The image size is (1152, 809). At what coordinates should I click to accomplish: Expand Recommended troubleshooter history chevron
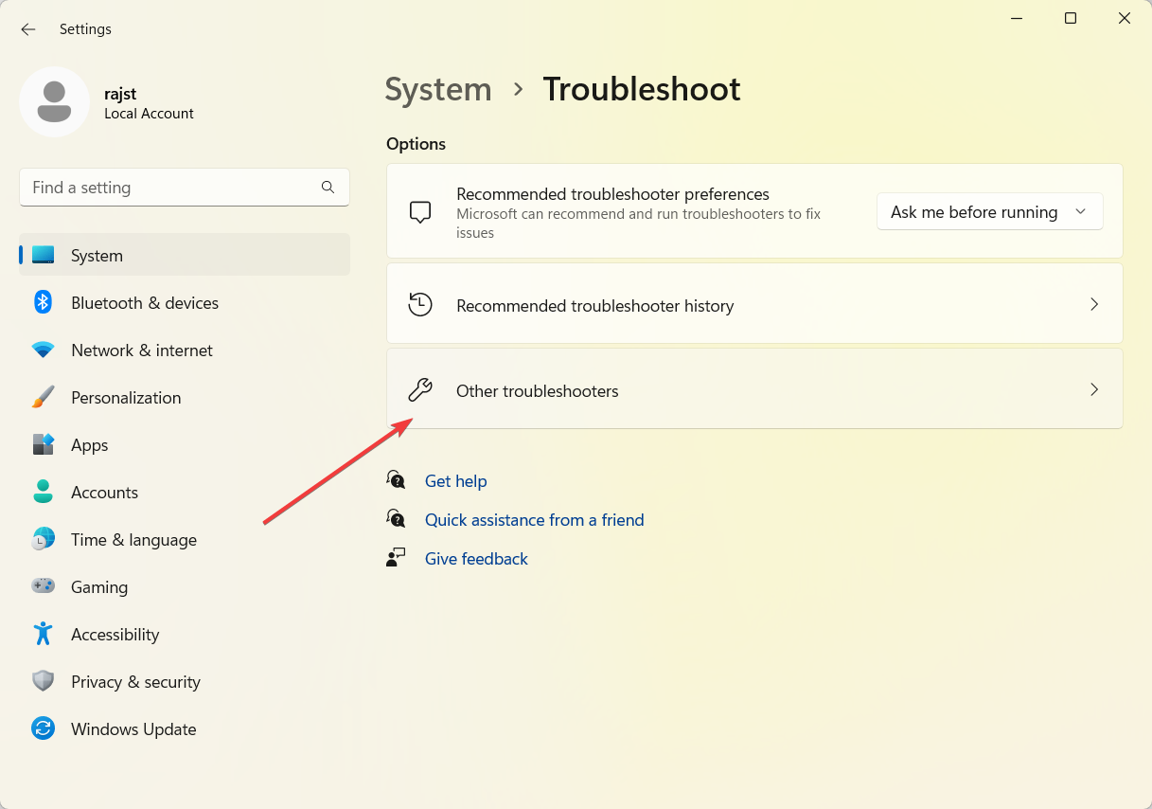click(x=1093, y=305)
